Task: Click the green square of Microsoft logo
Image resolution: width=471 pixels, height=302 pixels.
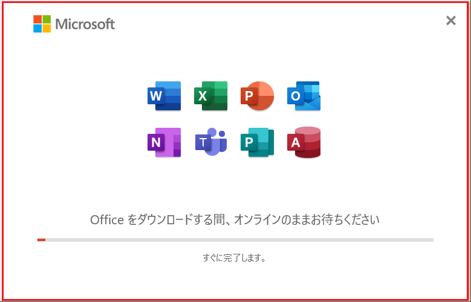Action: click(47, 19)
